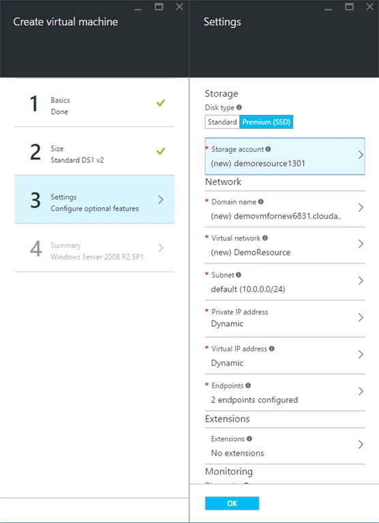
Task: Click the info icon beside Extensions
Action: (x=249, y=439)
